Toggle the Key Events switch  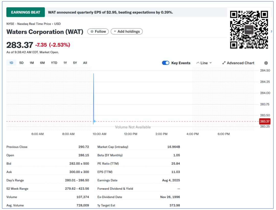(x=166, y=63)
